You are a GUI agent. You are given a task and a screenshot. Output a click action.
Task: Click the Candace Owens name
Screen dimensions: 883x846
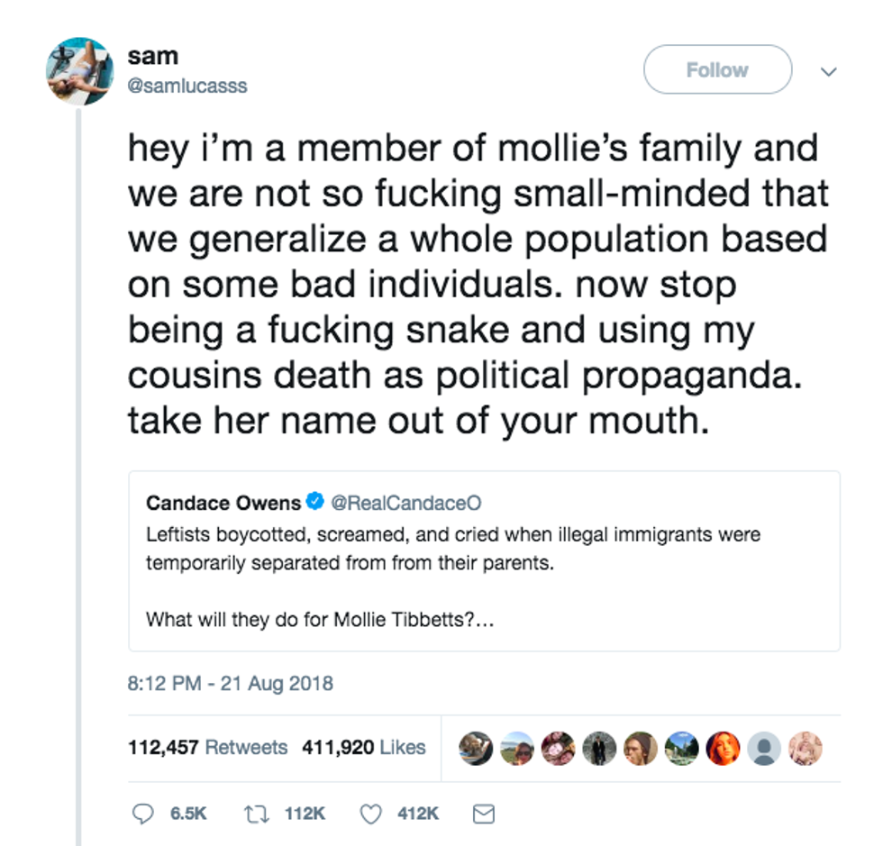pyautogui.click(x=223, y=502)
